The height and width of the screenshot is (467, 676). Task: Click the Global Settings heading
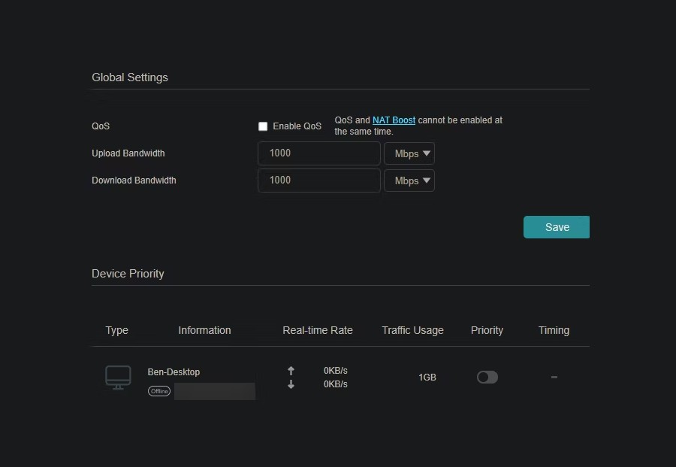[130, 77]
